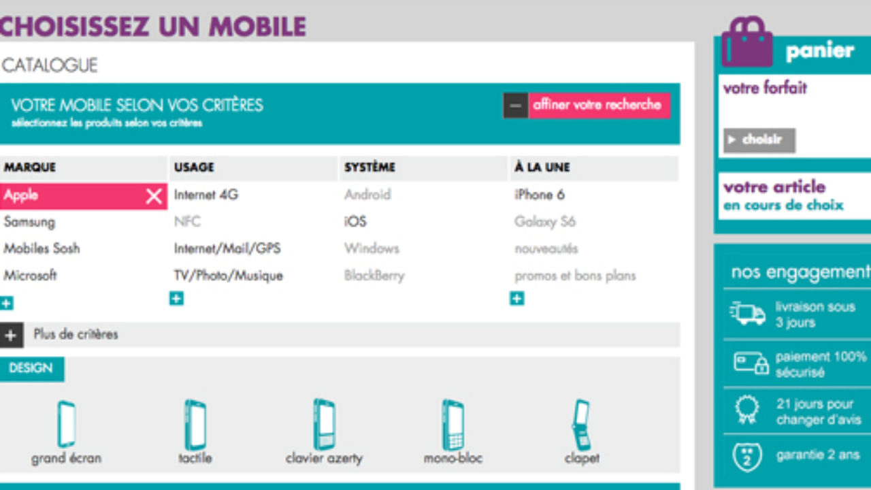The height and width of the screenshot is (490, 871).
Task: Collapse search refinement with minus button
Action: (516, 105)
